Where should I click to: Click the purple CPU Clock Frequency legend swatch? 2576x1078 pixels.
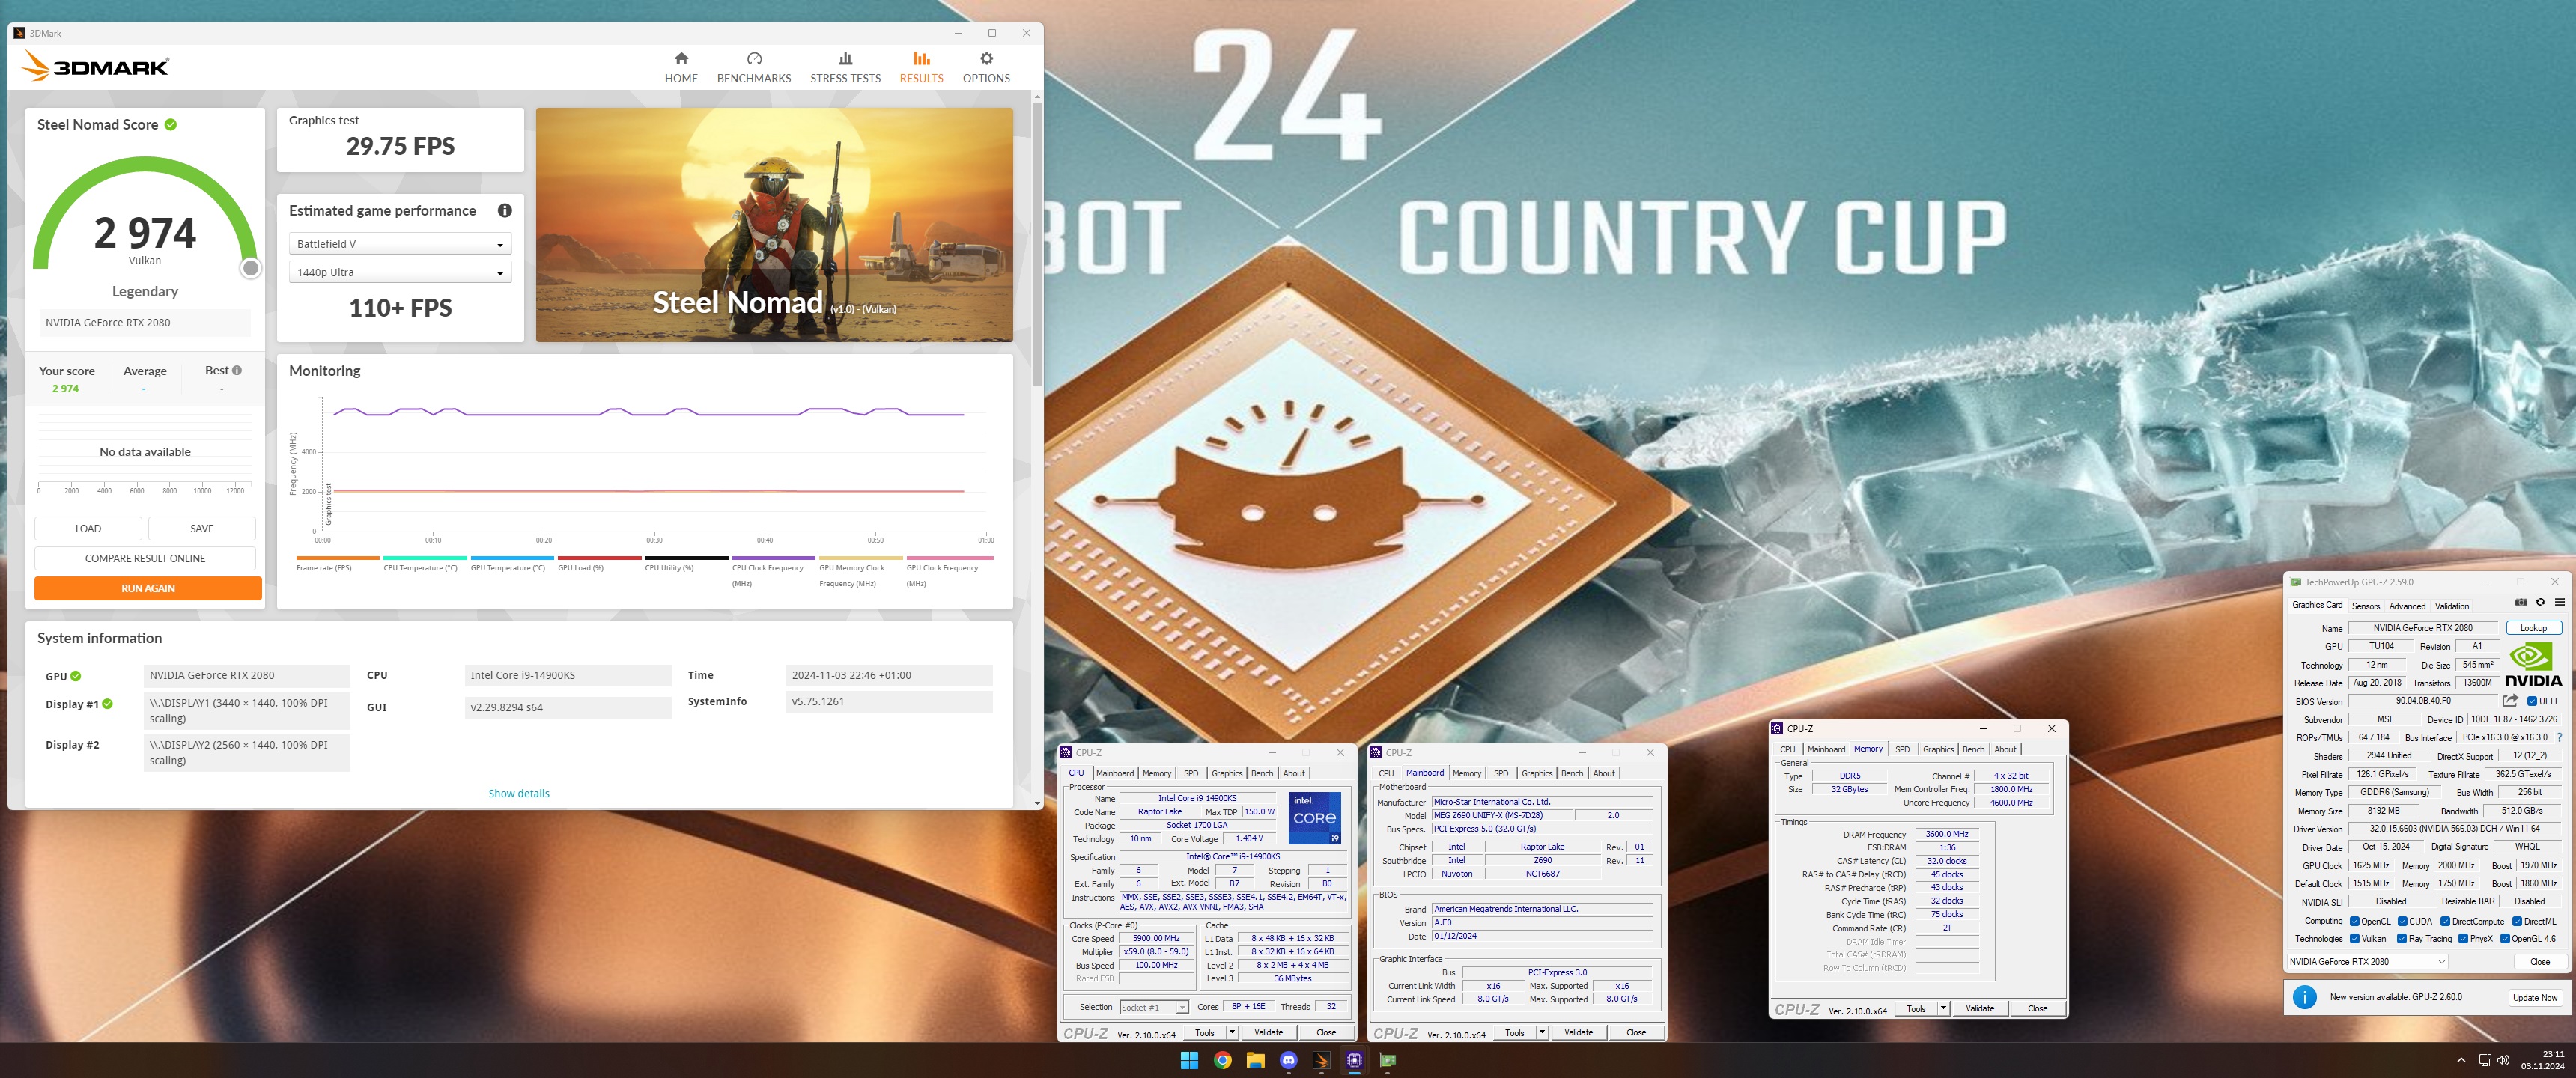[773, 558]
